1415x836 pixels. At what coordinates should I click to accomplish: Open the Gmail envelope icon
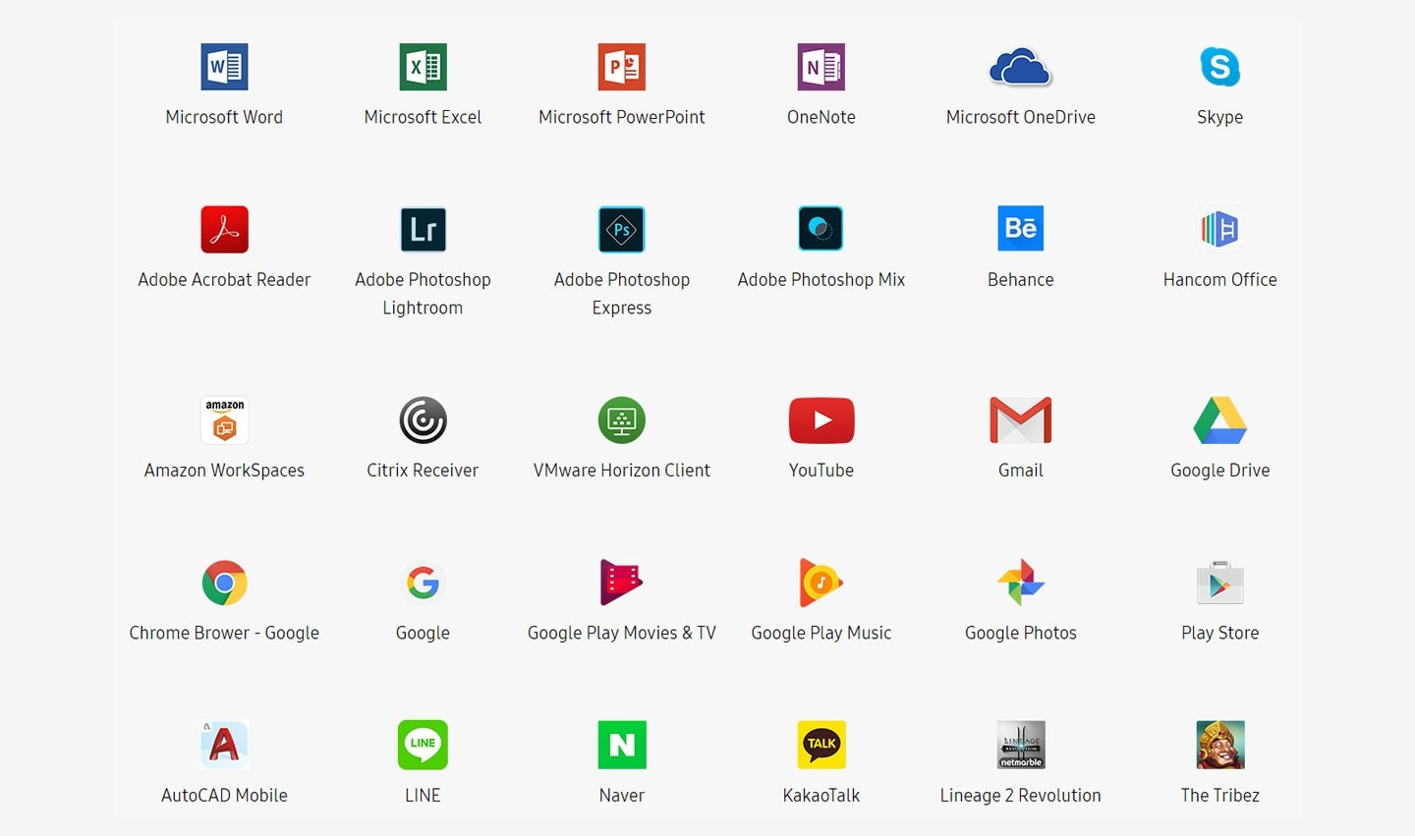click(1020, 420)
